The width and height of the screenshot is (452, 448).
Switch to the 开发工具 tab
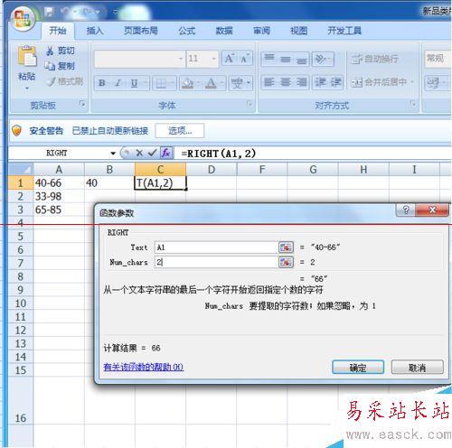coord(344,31)
